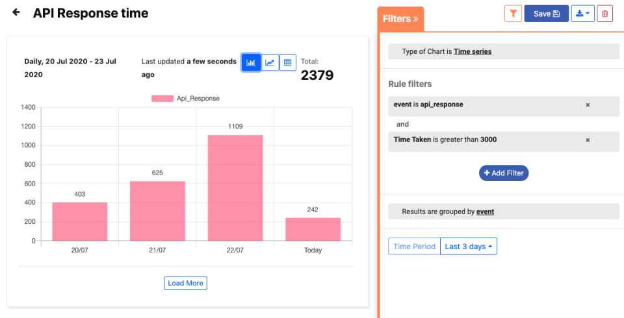624x318 pixels.
Task: Delete the report with trash icon
Action: 605,13
